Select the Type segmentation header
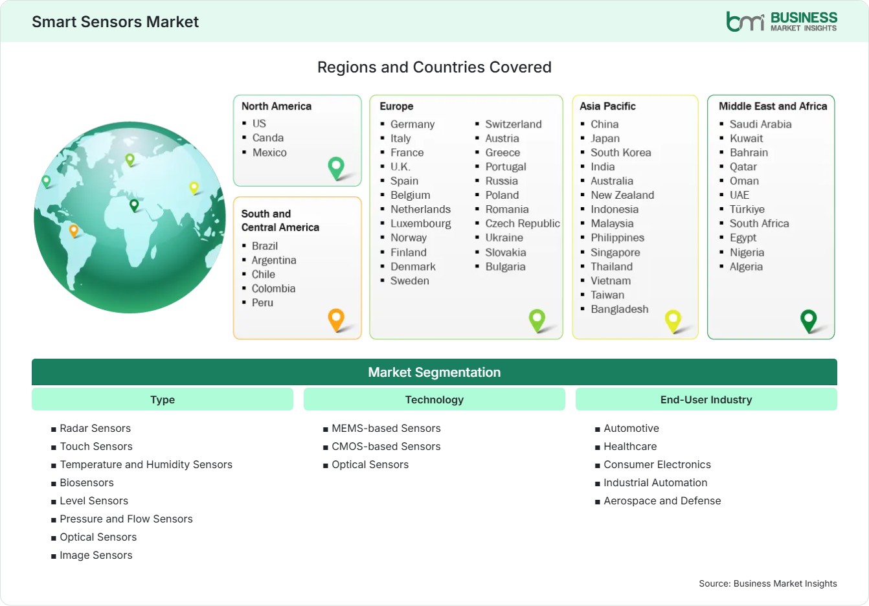869x606 pixels. pyautogui.click(x=163, y=399)
